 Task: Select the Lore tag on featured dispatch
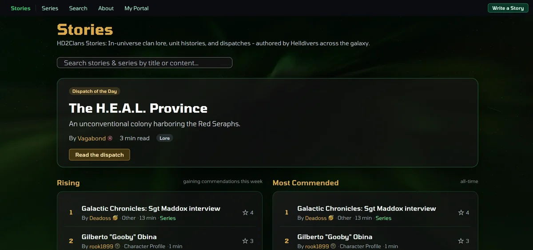coord(165,138)
